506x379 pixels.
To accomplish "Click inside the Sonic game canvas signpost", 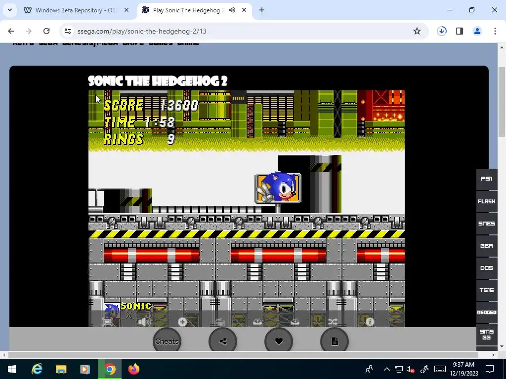I will (x=278, y=188).
